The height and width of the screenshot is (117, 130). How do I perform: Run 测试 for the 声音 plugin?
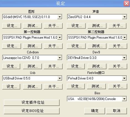[97, 26]
